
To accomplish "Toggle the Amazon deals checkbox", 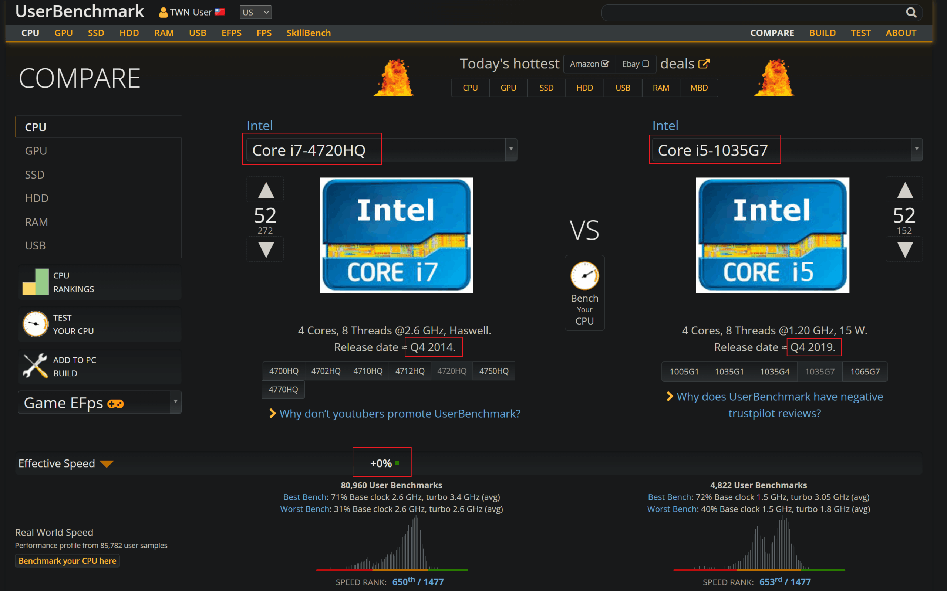I will point(605,63).
